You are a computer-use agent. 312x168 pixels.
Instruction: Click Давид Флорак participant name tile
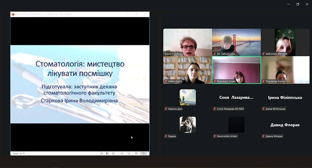click(x=285, y=125)
